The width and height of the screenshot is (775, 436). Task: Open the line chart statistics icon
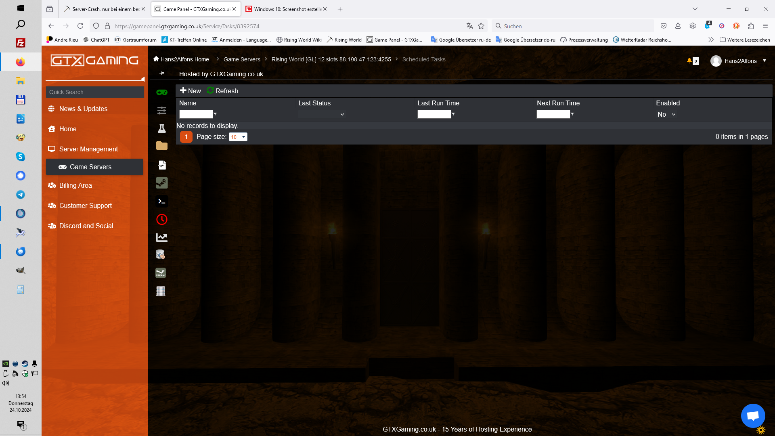tap(162, 237)
